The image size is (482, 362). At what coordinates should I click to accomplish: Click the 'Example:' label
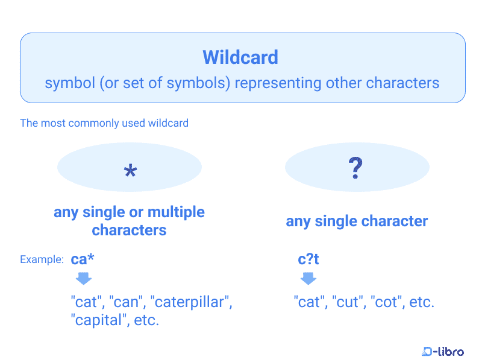(x=42, y=259)
